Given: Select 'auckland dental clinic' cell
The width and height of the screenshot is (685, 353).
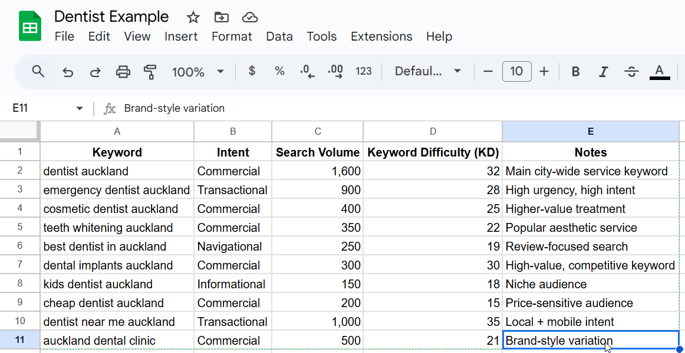Looking at the screenshot, I should click(117, 341).
